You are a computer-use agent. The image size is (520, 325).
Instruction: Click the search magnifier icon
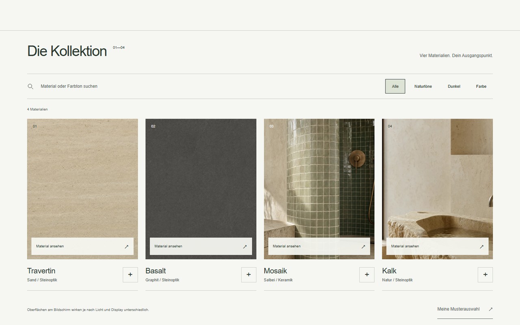click(x=30, y=87)
